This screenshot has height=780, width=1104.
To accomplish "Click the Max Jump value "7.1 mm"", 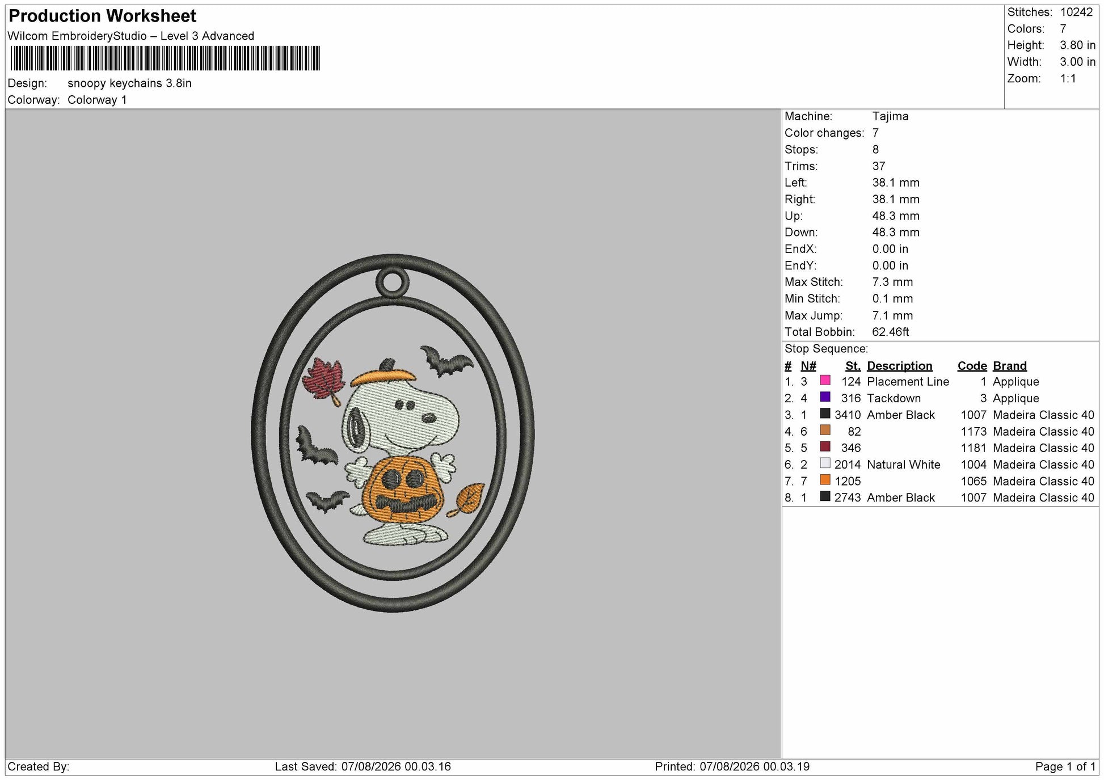I will (892, 316).
